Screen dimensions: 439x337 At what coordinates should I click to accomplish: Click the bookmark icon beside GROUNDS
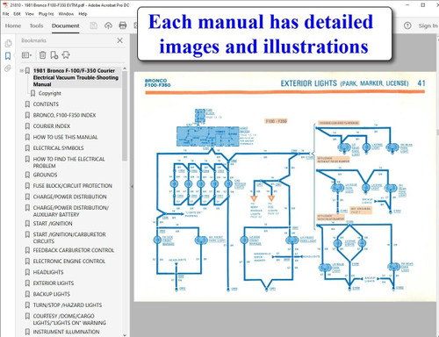[x=27, y=175]
